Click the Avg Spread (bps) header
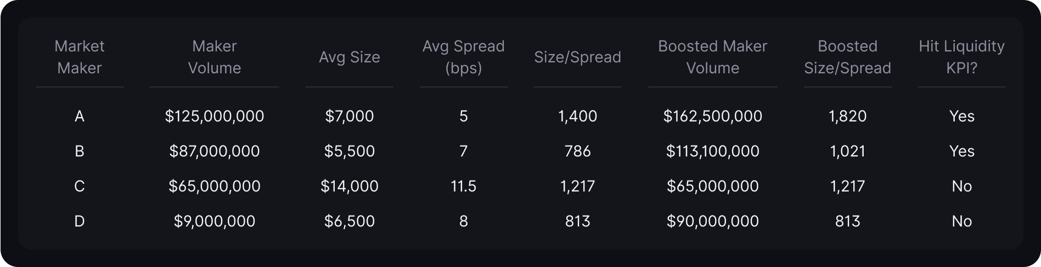This screenshot has width=1041, height=267. (463, 57)
